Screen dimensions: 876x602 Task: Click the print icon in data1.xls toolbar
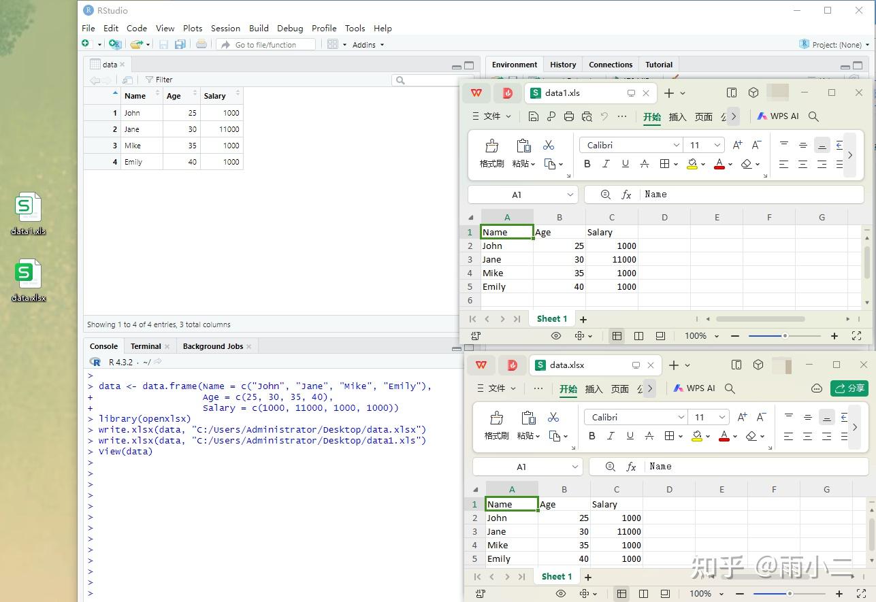point(569,116)
